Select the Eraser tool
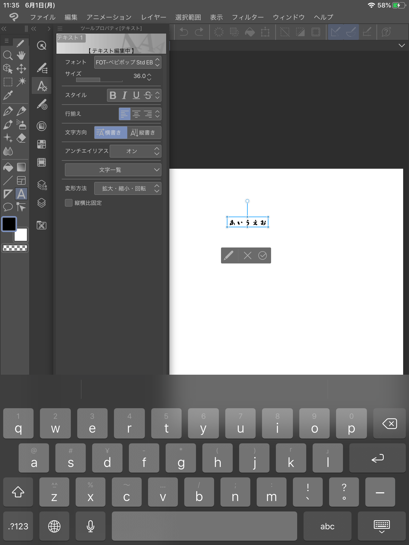409x545 pixels. tap(21, 138)
